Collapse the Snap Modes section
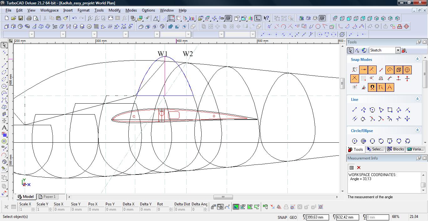 (x=417, y=59)
